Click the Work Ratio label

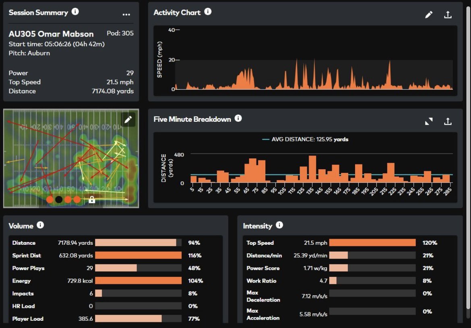(x=261, y=281)
